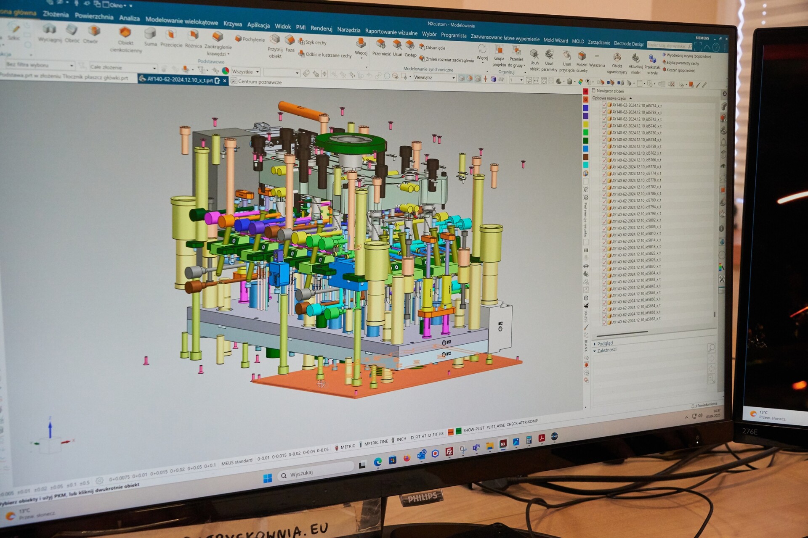Toggle checkbox for part id5762_x_t
Screen dimensions: 808x538
[x=604, y=153]
